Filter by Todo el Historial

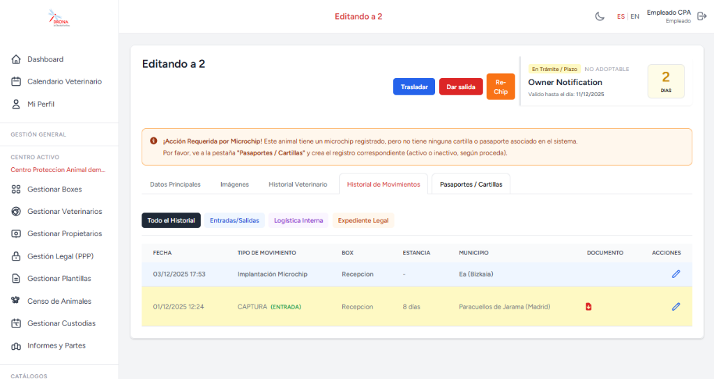(x=172, y=221)
